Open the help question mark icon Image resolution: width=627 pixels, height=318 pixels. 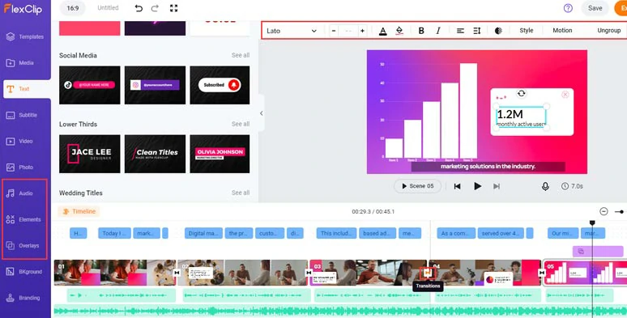click(x=568, y=8)
